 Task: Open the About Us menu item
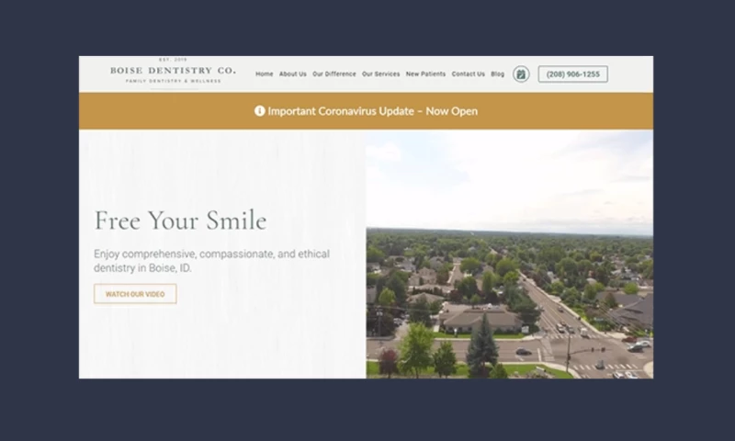pos(293,74)
